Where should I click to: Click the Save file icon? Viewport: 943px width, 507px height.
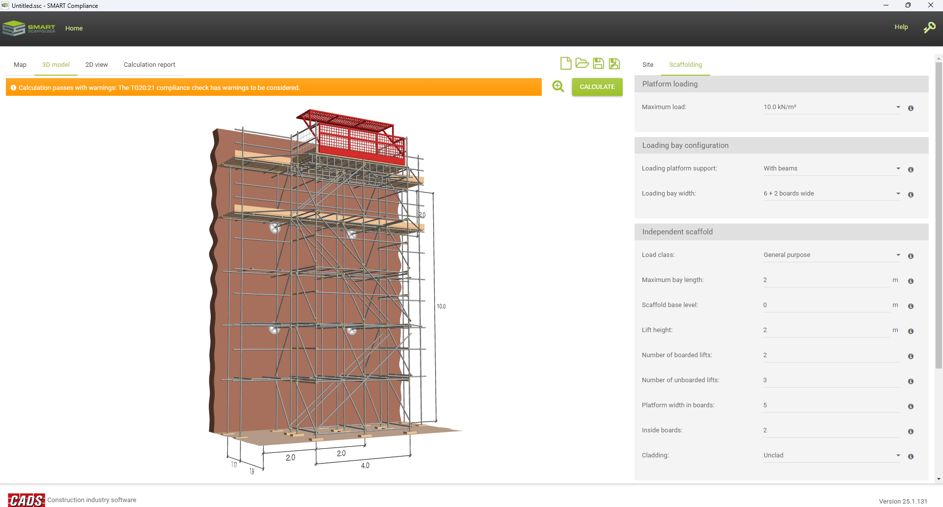[x=598, y=63]
